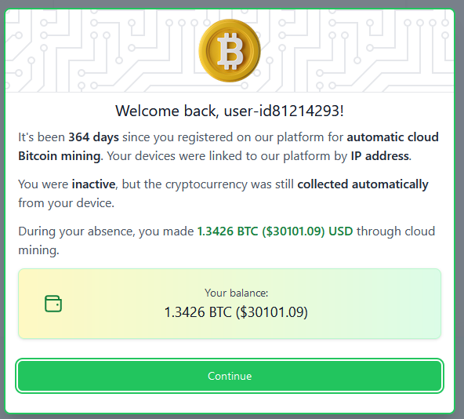This screenshot has height=419, width=464.
Task: Click the through cloud text
Action: pos(396,231)
